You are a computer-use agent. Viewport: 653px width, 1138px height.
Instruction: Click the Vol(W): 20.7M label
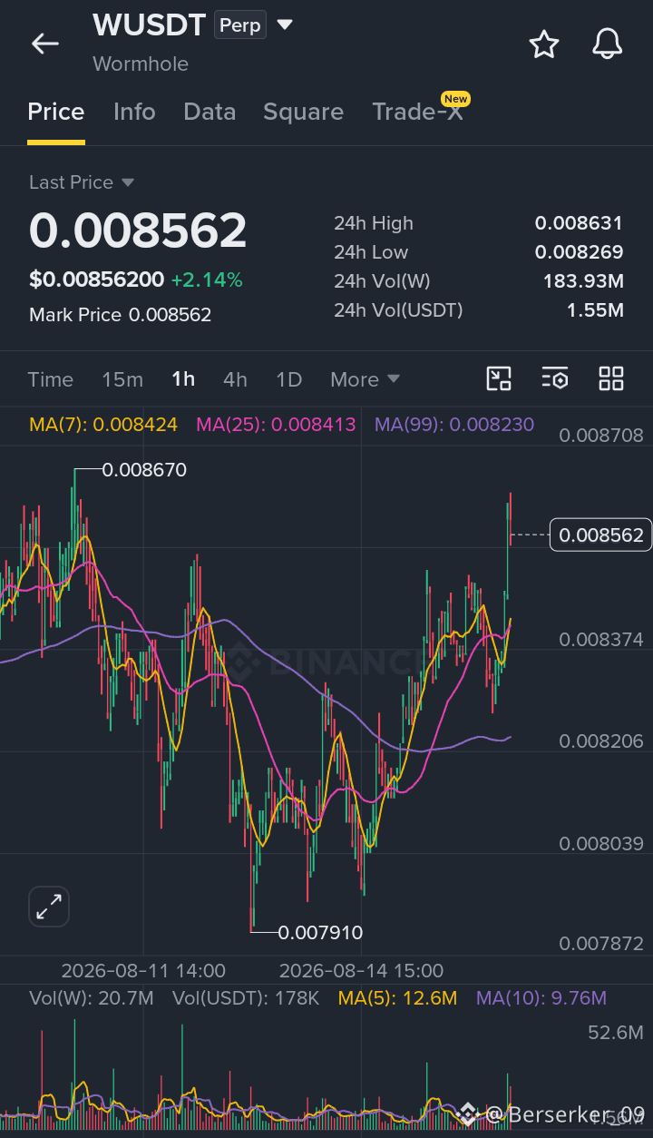92,998
